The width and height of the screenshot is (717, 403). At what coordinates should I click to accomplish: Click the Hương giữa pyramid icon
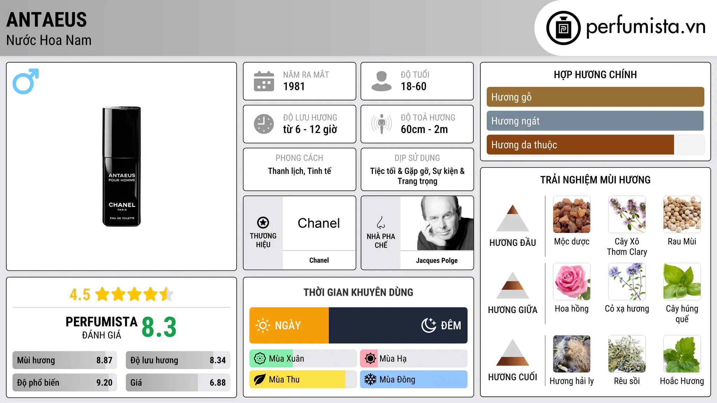(513, 285)
